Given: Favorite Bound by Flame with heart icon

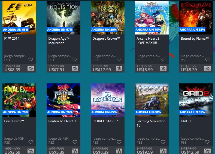Looking at the screenshot, I should click(207, 59).
